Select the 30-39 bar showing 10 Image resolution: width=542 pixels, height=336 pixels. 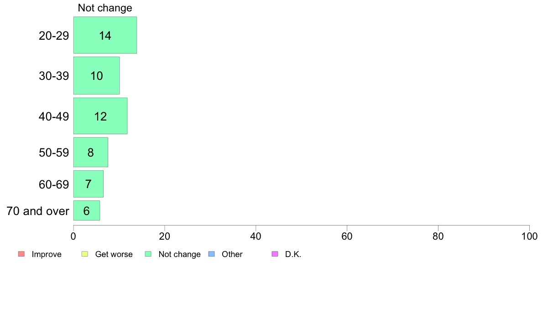pyautogui.click(x=96, y=75)
